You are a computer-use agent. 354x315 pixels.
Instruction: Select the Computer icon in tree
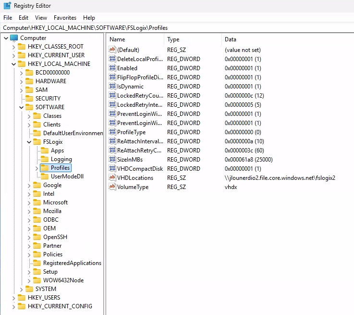[x=14, y=38]
